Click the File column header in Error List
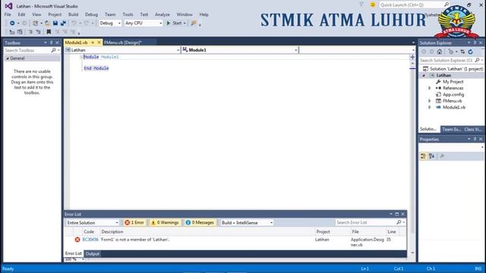The image size is (486, 273). pyautogui.click(x=355, y=232)
